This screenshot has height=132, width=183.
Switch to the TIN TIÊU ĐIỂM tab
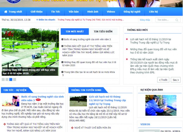[x=103, y=31]
